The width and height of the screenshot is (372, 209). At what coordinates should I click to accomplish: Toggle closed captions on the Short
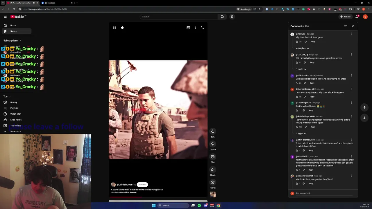click(x=188, y=28)
